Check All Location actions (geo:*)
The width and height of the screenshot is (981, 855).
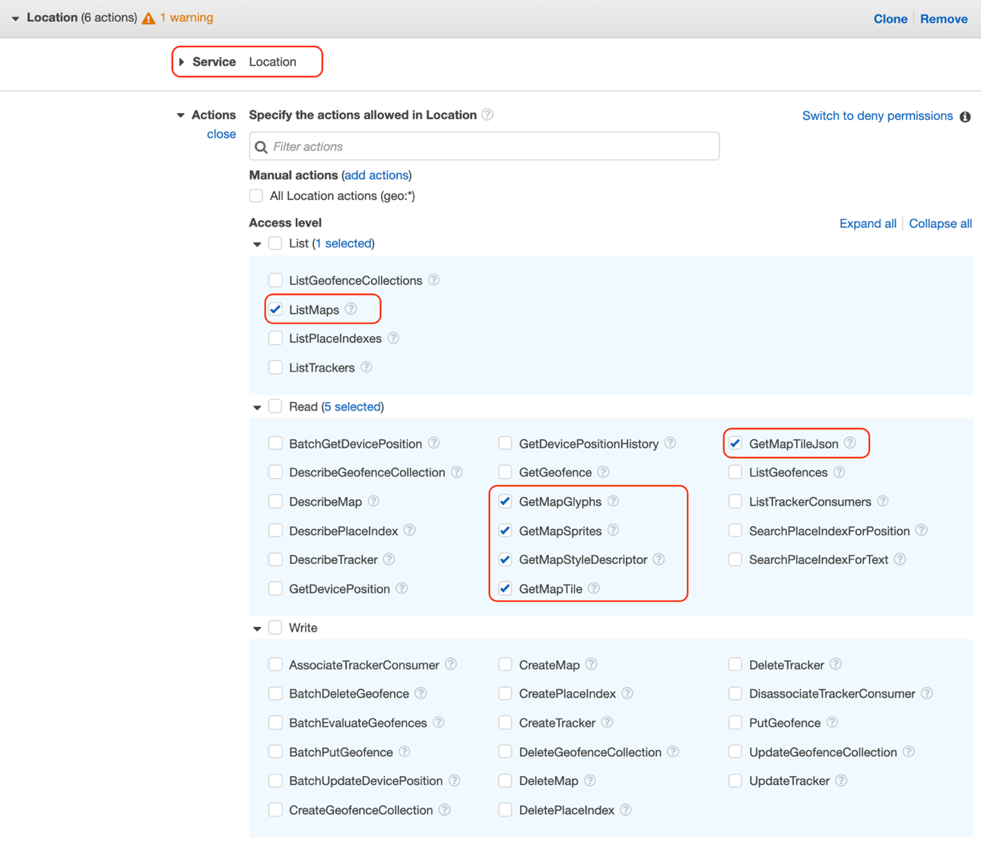(256, 195)
